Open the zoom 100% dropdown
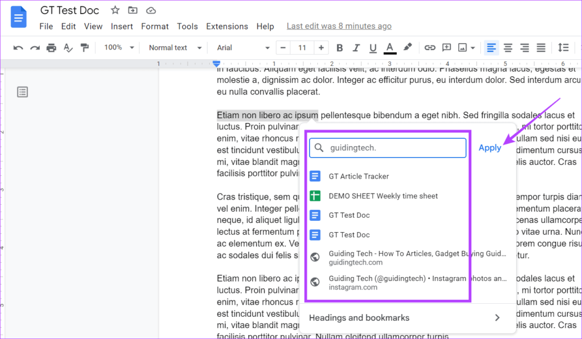 119,48
